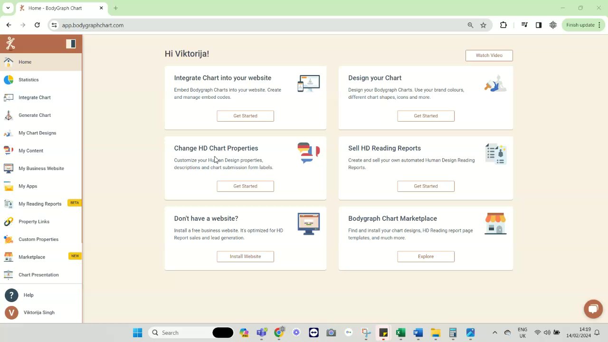This screenshot has width=608, height=342.
Task: Open the chat support widget
Action: pyautogui.click(x=593, y=309)
